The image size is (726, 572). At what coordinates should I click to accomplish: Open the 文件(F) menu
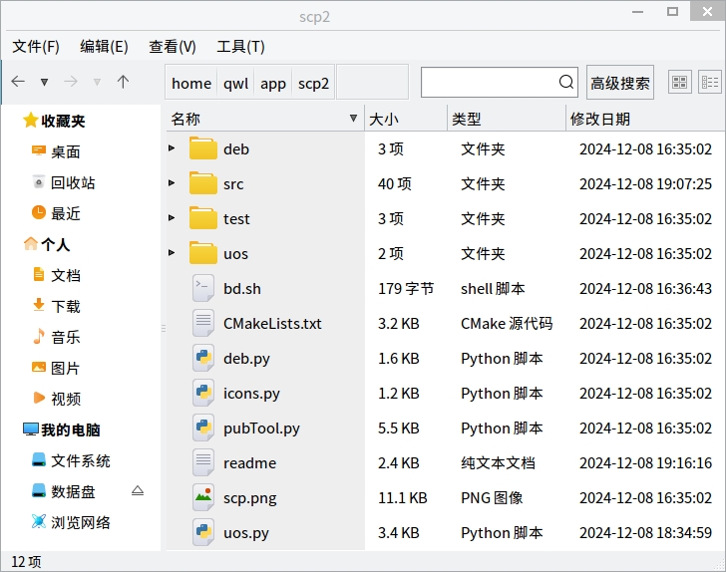coord(36,47)
